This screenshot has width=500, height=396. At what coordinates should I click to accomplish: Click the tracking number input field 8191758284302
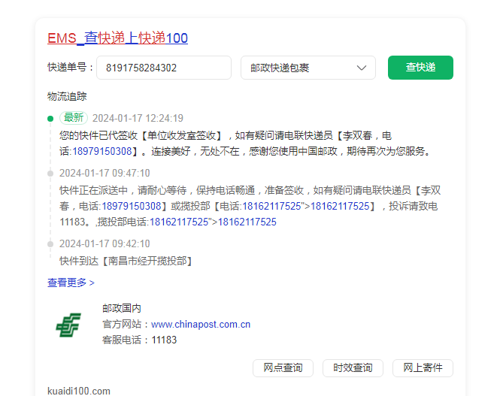pos(164,68)
